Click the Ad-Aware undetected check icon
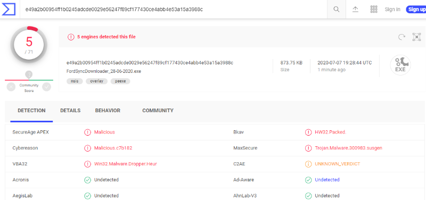Screen dimensions: 426x200 (308, 180)
